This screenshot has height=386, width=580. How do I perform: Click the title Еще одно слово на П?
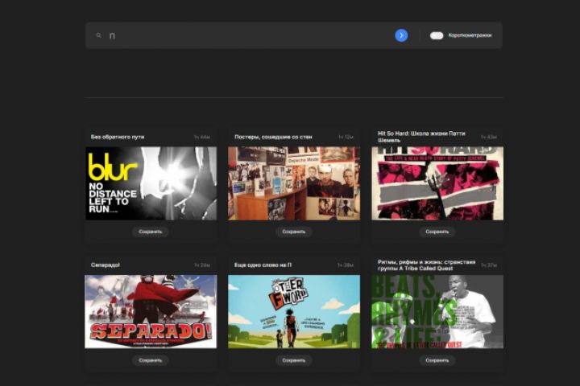pyautogui.click(x=263, y=265)
